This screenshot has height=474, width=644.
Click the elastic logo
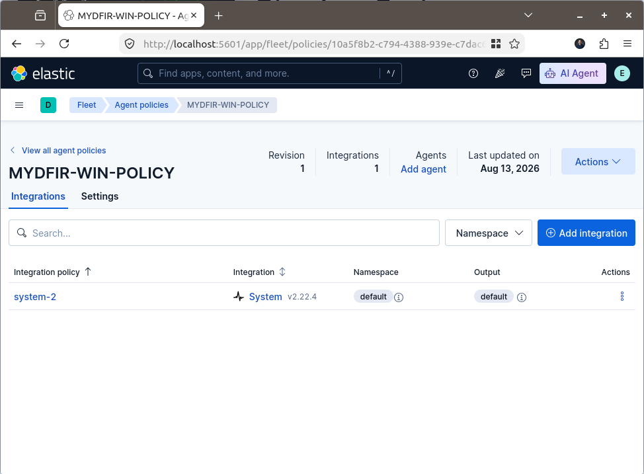(x=43, y=73)
